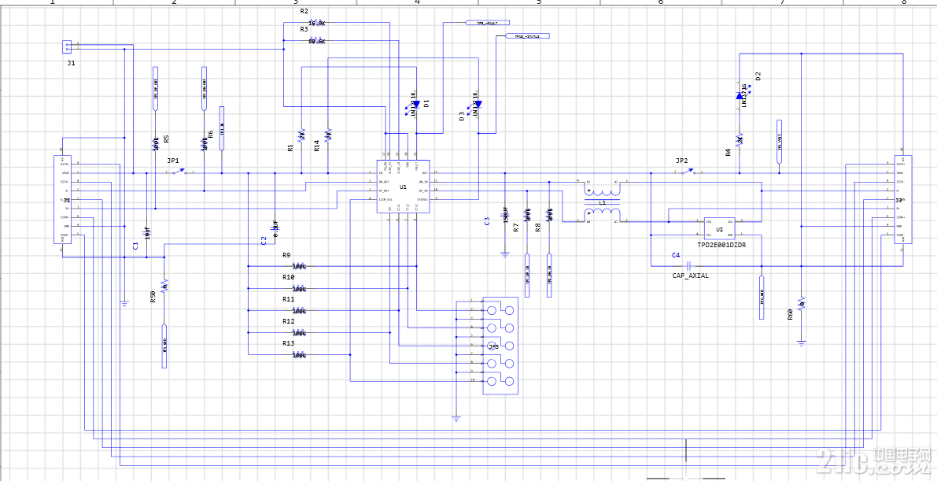Select the R4 2K resistor below D2
Viewport: 937px width, 481px height.
click(740, 140)
